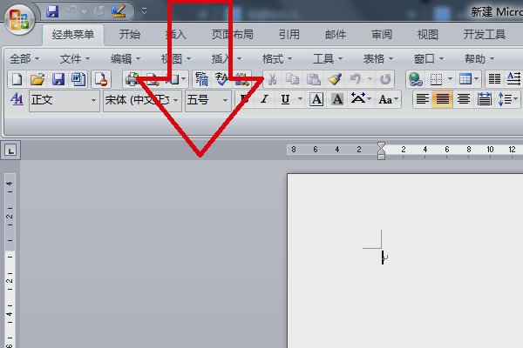The width and height of the screenshot is (523, 348).
Task: Toggle underline formatting
Action: tap(285, 99)
